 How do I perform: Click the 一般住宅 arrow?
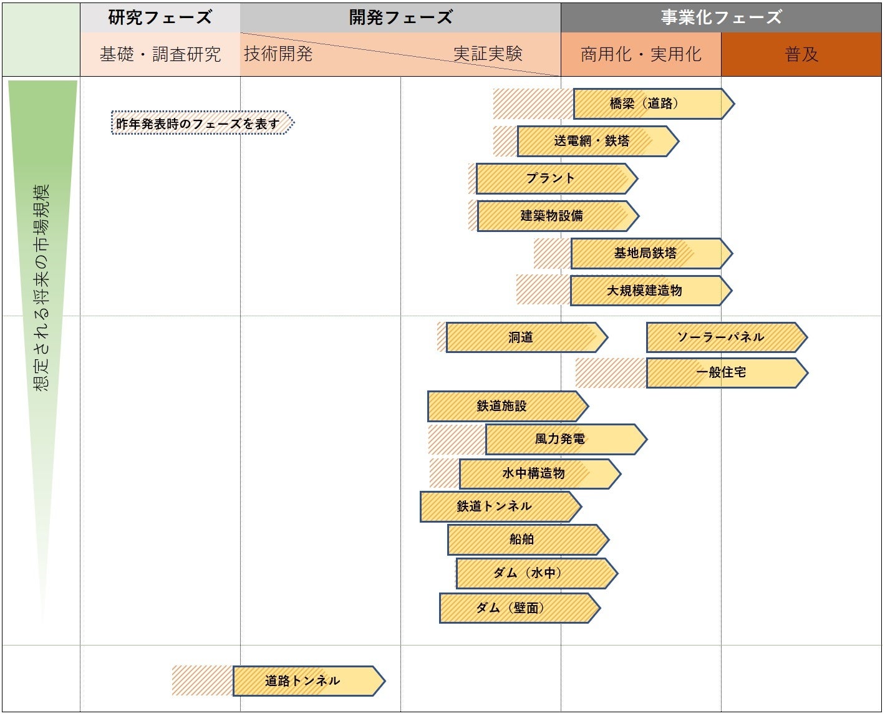pyautogui.click(x=727, y=373)
